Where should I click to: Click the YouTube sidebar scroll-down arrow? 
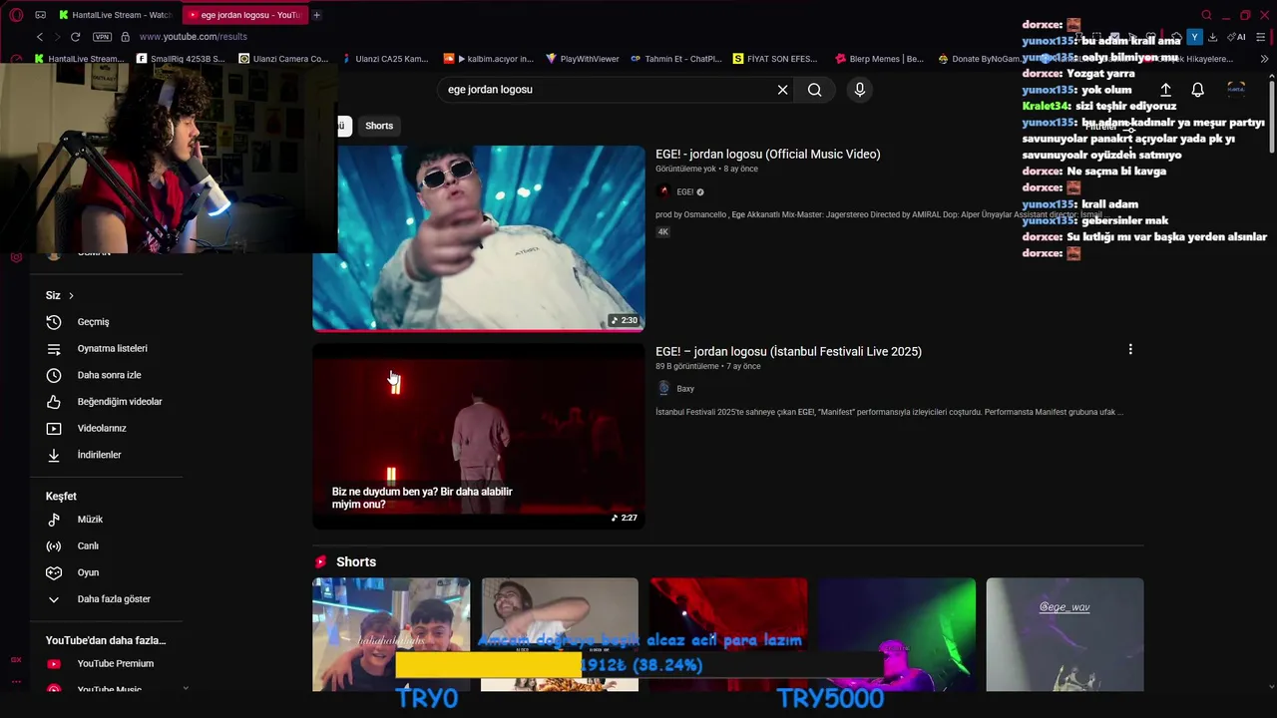coord(186,688)
